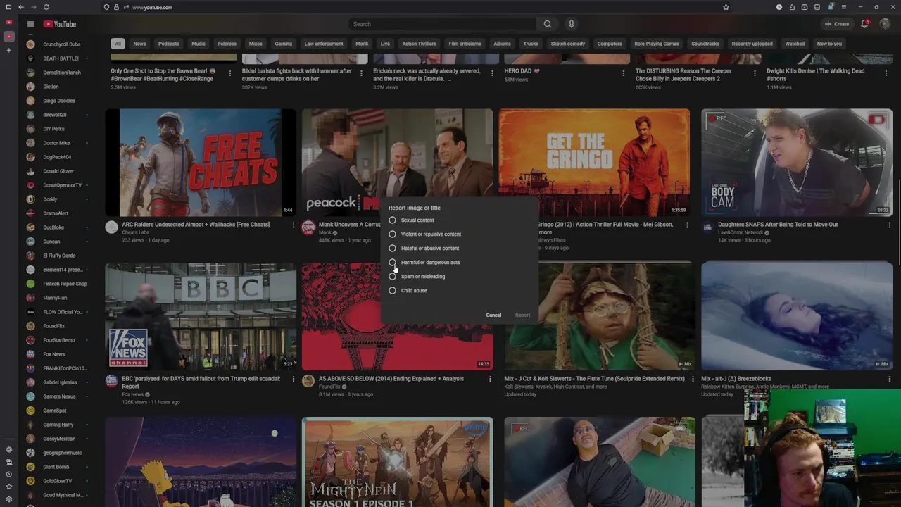Screen dimensions: 901x507
Task: Select the Podcasts filter chip
Action: 169,44
